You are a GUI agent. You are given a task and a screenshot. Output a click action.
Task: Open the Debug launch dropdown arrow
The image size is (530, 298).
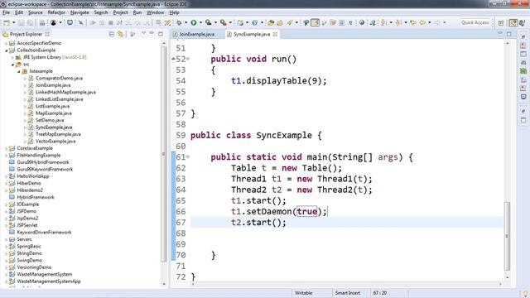click(185, 22)
